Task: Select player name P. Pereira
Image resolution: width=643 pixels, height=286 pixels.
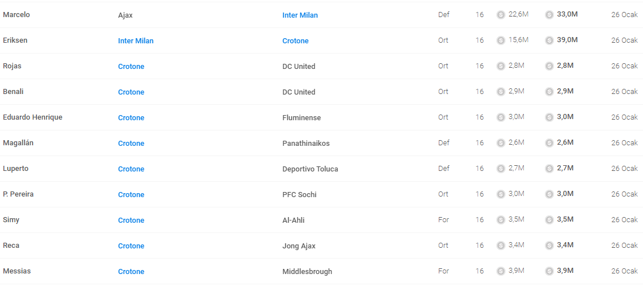Action: pyautogui.click(x=18, y=194)
